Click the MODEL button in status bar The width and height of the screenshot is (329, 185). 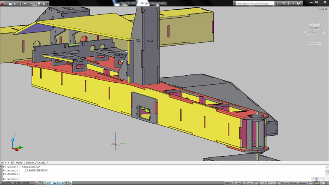[229, 183]
